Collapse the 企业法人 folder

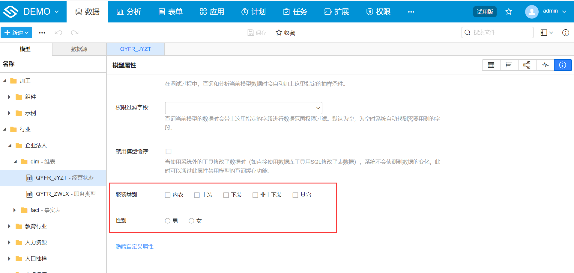(x=9, y=145)
